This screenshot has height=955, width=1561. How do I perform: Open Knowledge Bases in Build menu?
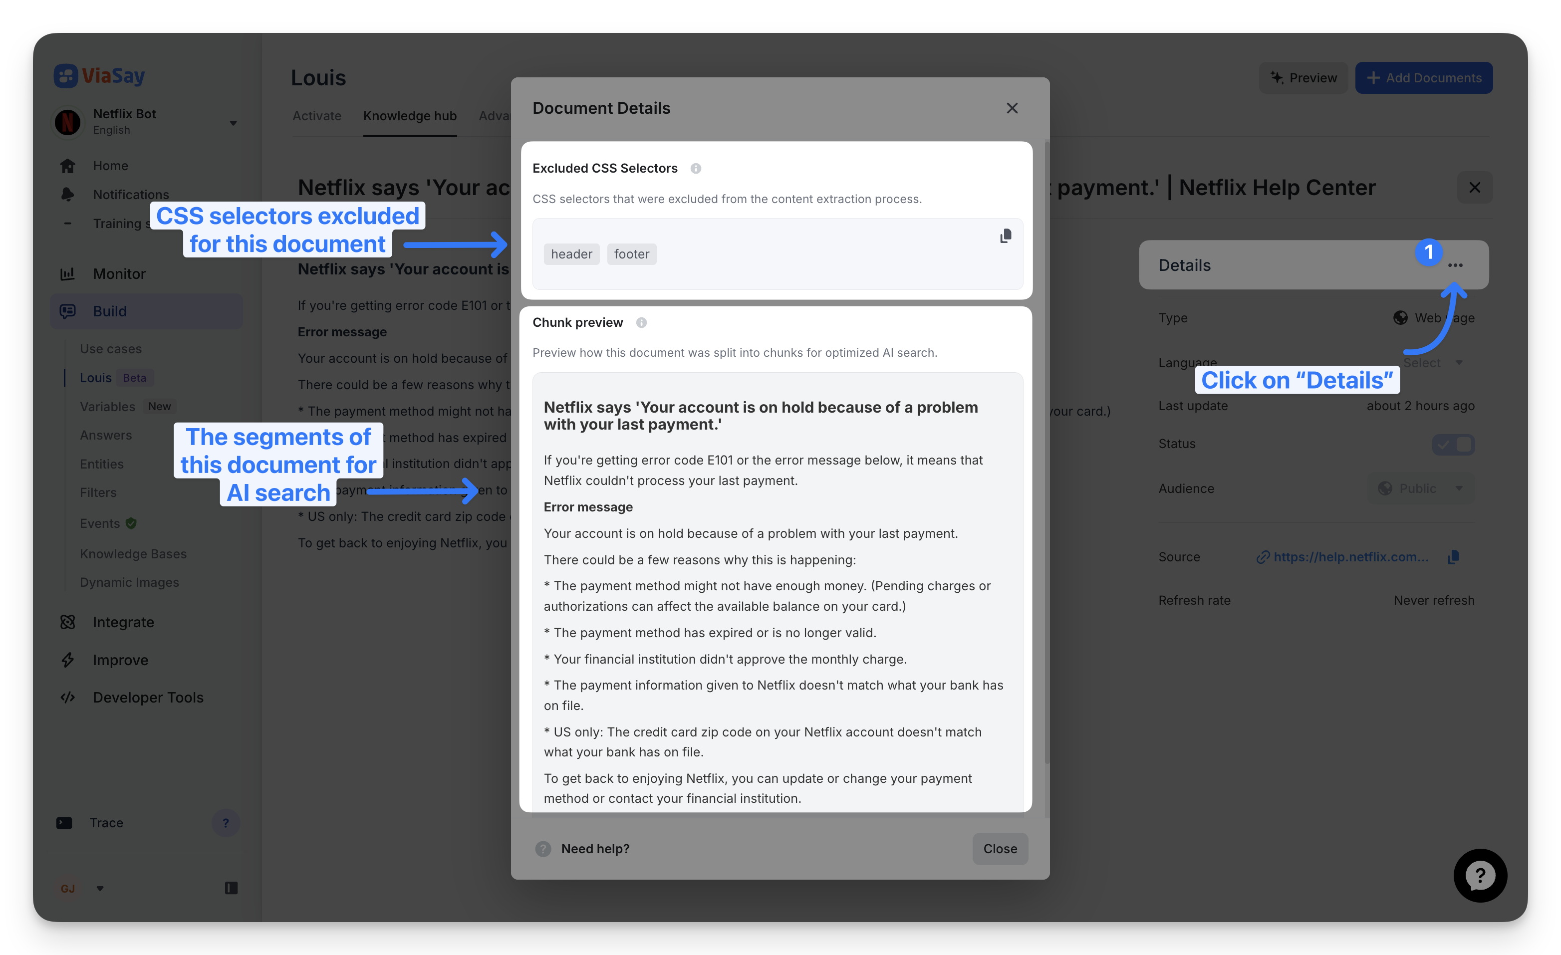133,554
